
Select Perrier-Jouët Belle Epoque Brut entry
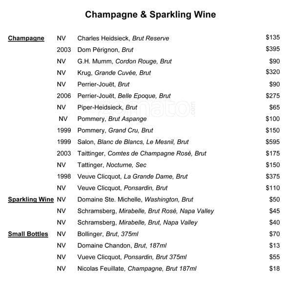tap(124, 96)
